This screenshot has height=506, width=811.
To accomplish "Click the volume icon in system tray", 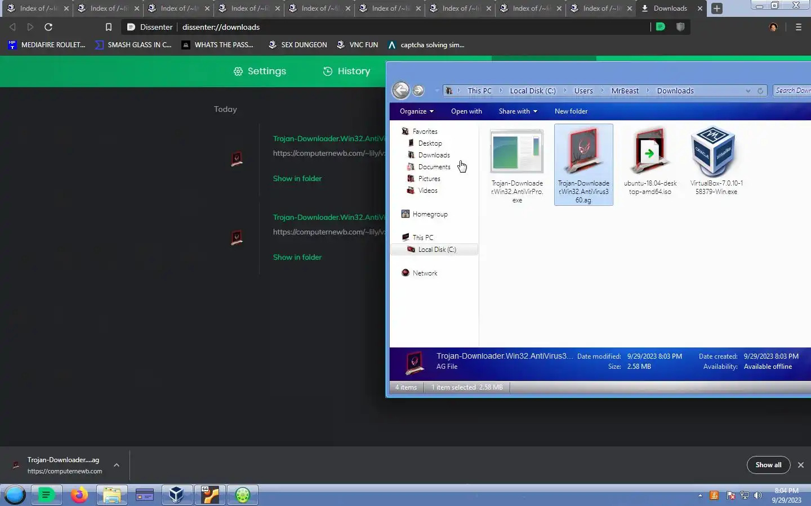I will tap(758, 495).
